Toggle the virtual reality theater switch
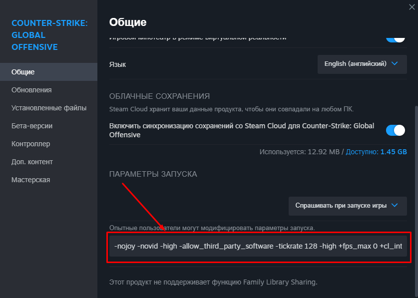The image size is (418, 298). (396, 38)
